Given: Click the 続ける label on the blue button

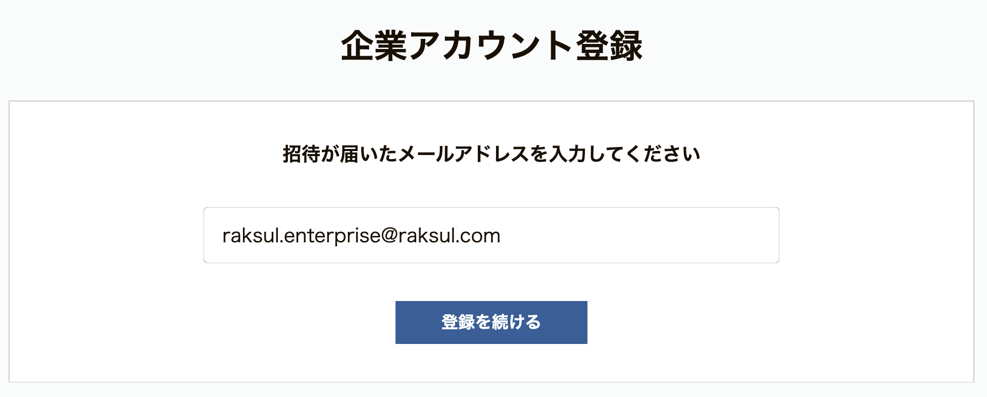Looking at the screenshot, I should [x=516, y=322].
